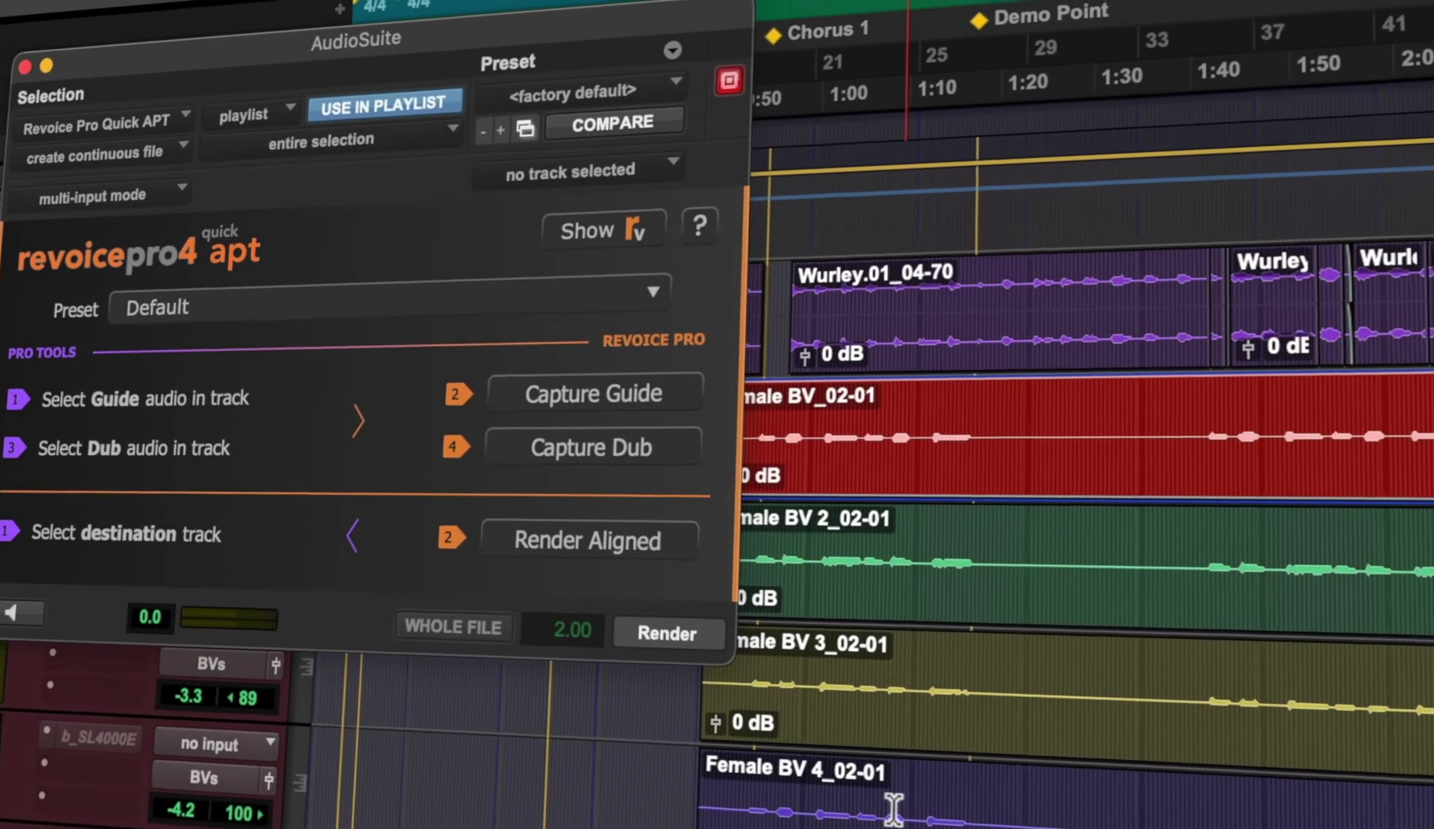Open the factory default preset dropdown
This screenshot has height=829, width=1434.
click(581, 92)
